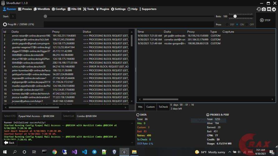
Task: Click SilverBullet icon in taskbar
Action: 124,152
